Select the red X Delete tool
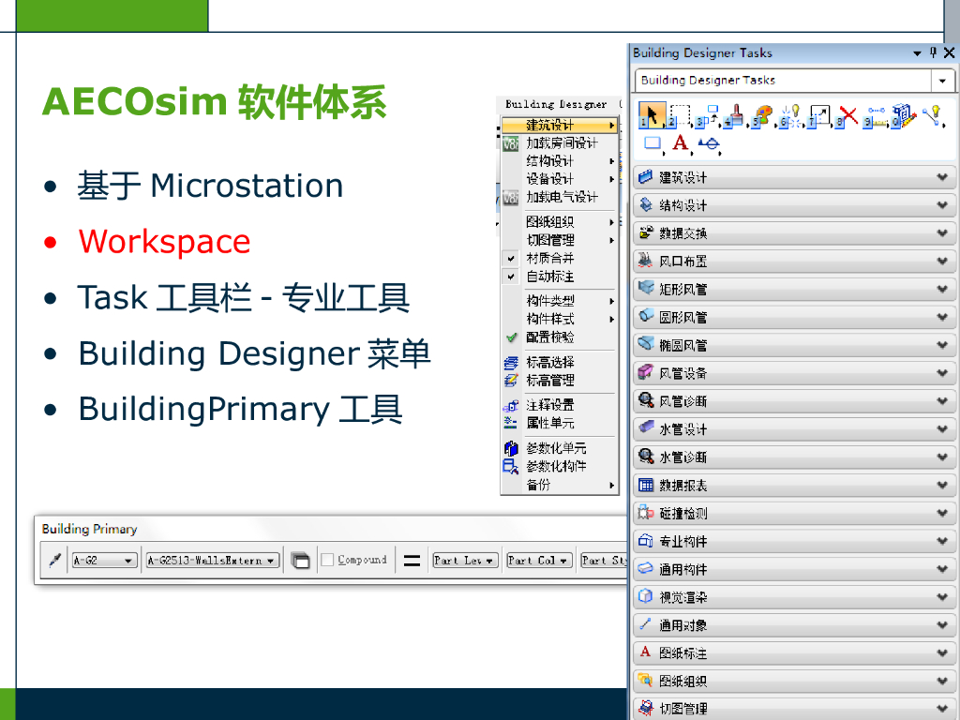The width and height of the screenshot is (960, 720). (x=847, y=116)
